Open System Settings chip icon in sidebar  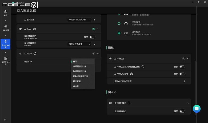[x=6, y=26]
